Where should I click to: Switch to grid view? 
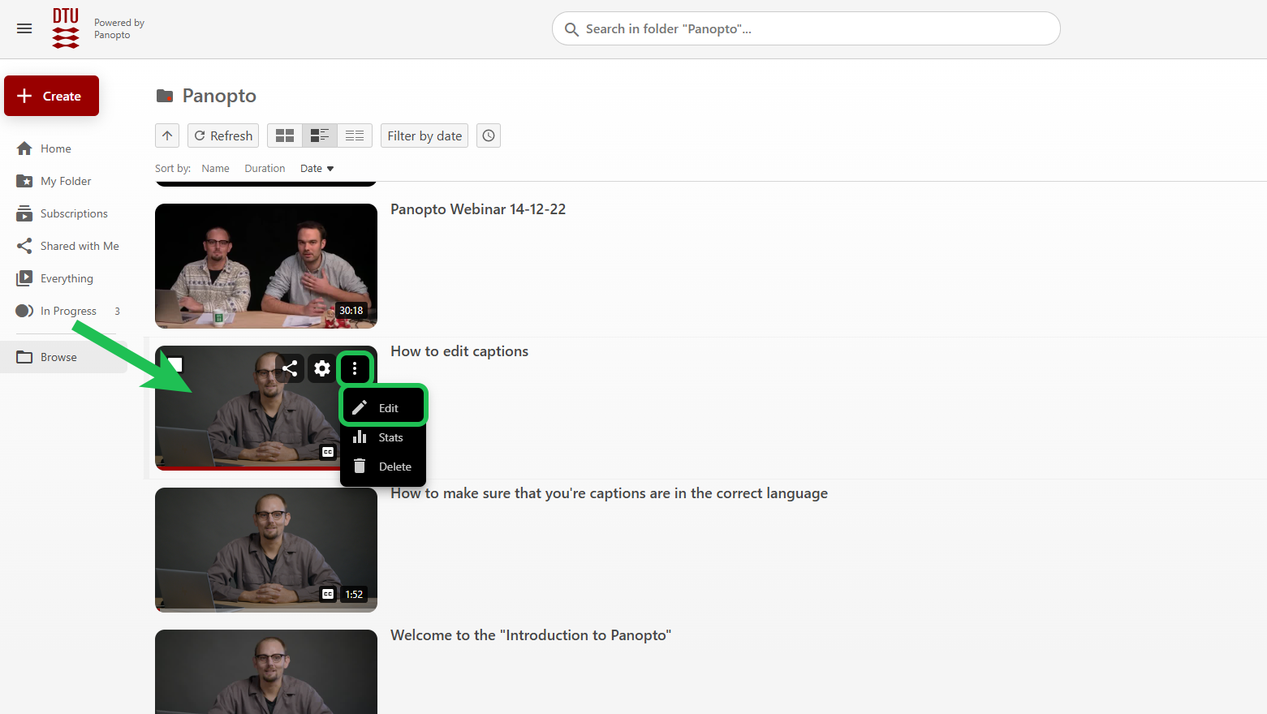pos(285,135)
